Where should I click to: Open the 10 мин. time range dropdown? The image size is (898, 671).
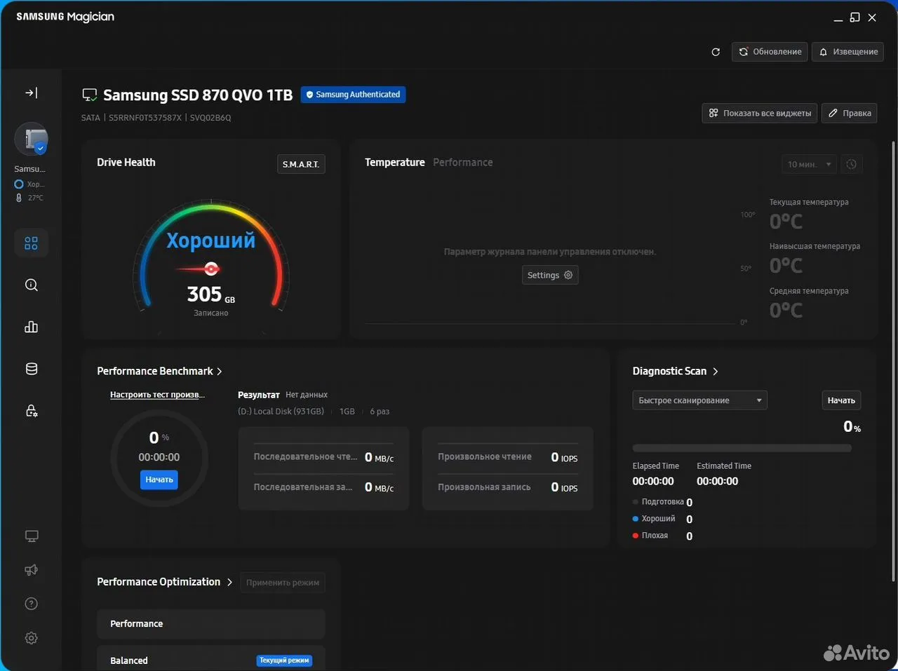[809, 164]
